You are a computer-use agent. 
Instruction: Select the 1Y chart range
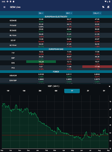pyautogui.click(x=72, y=91)
